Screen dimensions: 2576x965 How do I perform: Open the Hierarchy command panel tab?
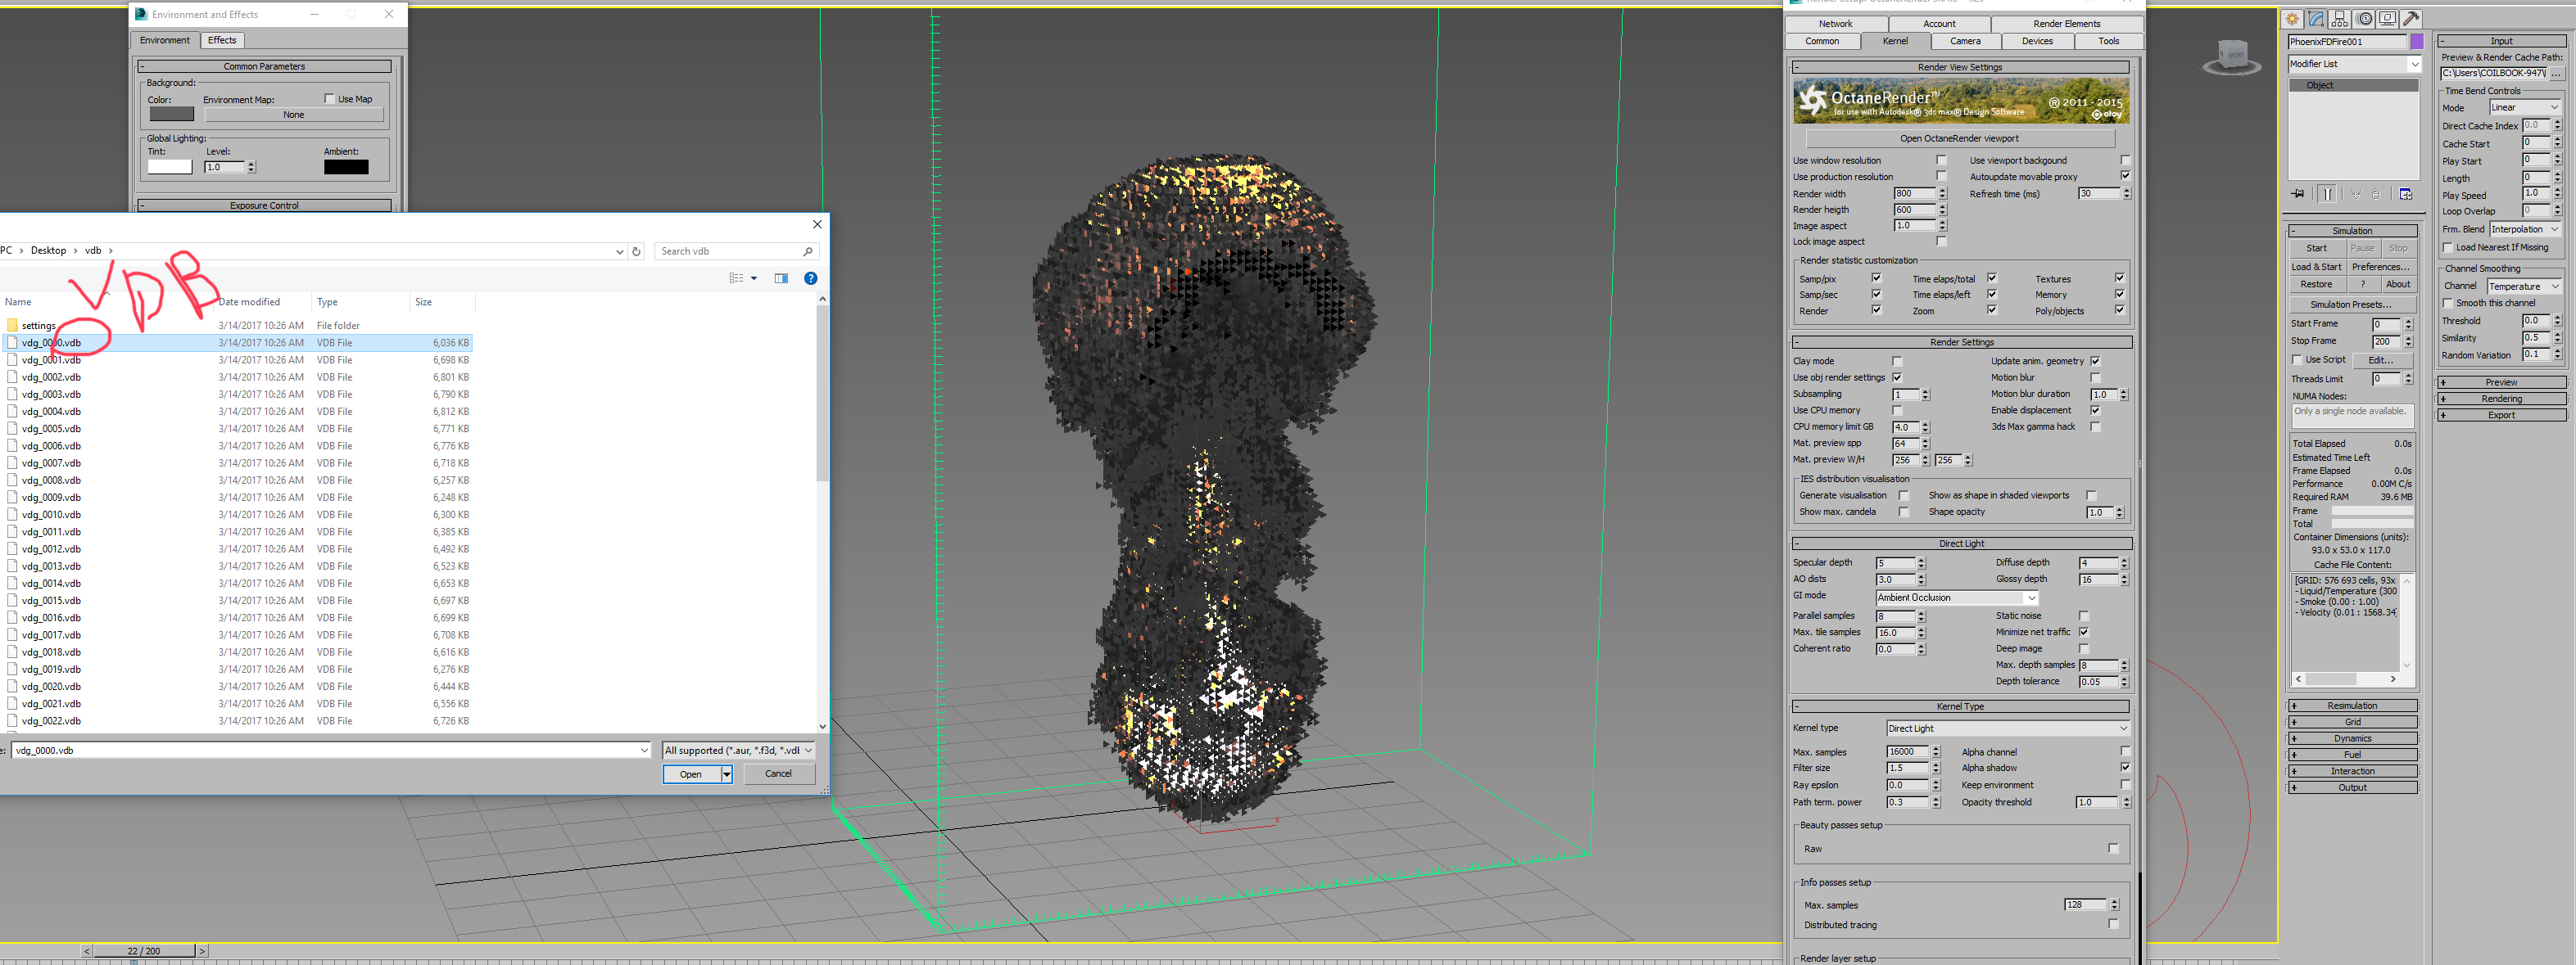[x=2340, y=19]
